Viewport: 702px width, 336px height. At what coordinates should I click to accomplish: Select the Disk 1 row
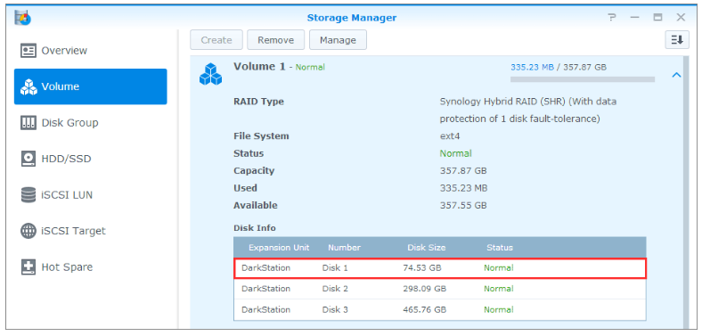(440, 268)
